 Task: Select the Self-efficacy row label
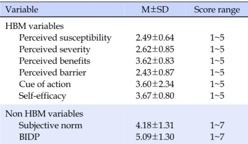(42, 96)
